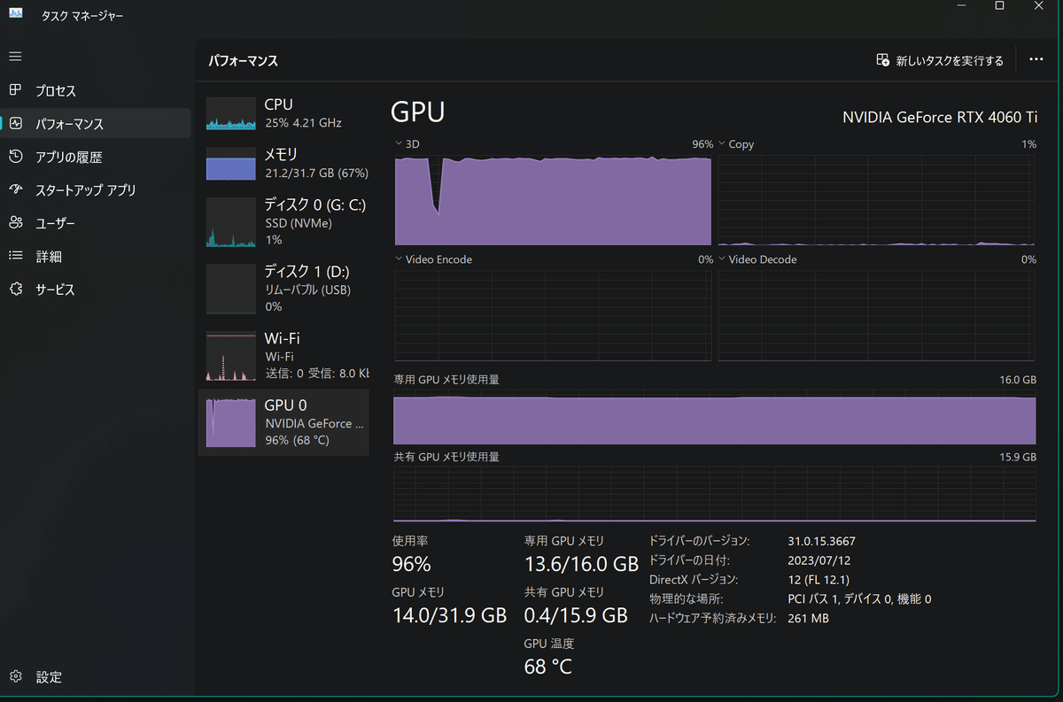Click the Processes (プロセス) icon in sidebar
This screenshot has width=1063, height=702.
(x=15, y=90)
